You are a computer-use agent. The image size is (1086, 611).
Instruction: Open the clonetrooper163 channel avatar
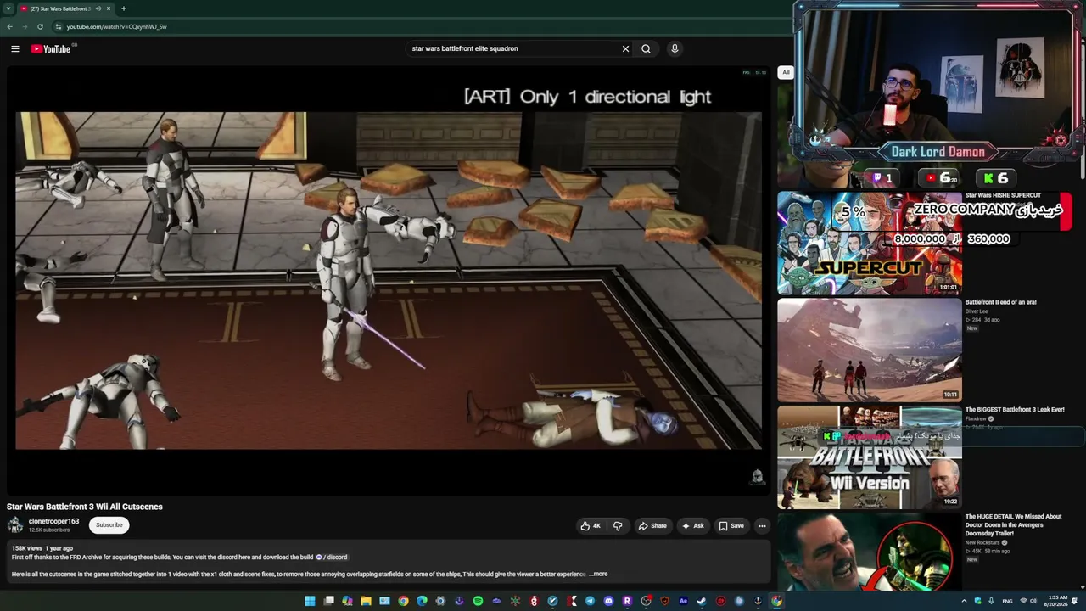[15, 525]
